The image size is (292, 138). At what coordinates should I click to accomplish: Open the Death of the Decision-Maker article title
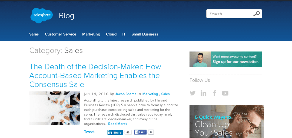95,76
